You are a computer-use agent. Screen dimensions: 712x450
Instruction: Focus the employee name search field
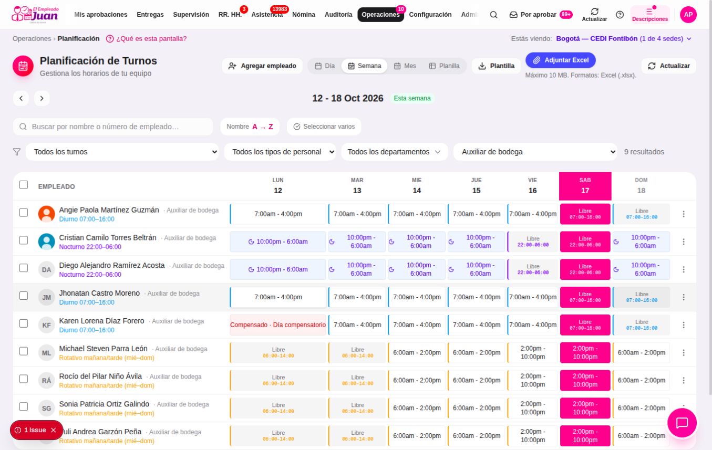click(x=113, y=127)
